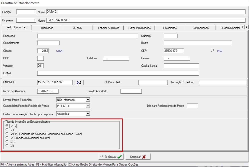Switch to the Dados Cadastrais tab
Viewport: 249px width, 167px height.
coord(16,27)
